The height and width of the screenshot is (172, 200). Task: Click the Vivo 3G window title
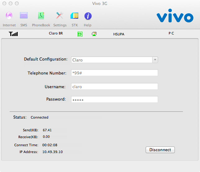pyautogui.click(x=100, y=3)
